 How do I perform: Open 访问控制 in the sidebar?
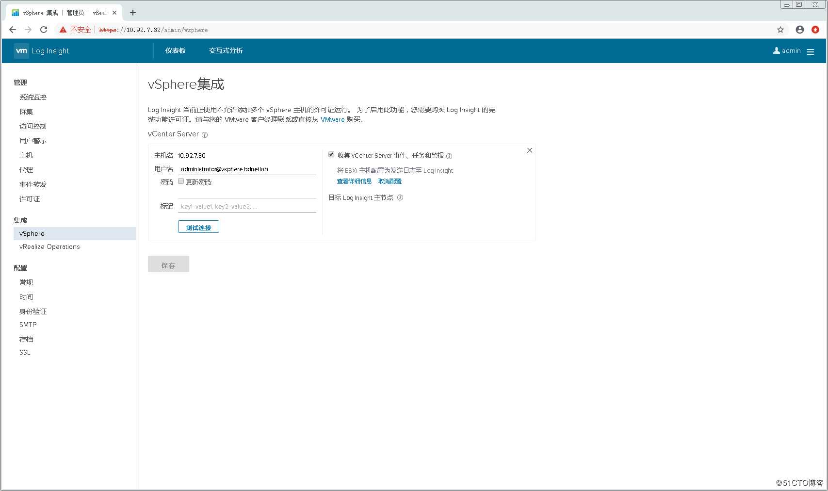[x=33, y=126]
